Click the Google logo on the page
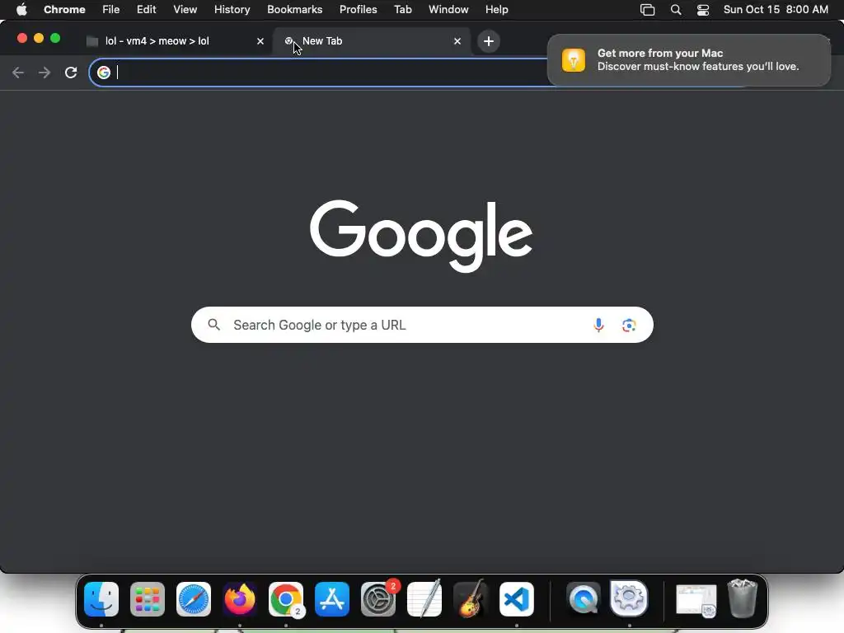Screen dimensions: 844x633 (x=421, y=235)
